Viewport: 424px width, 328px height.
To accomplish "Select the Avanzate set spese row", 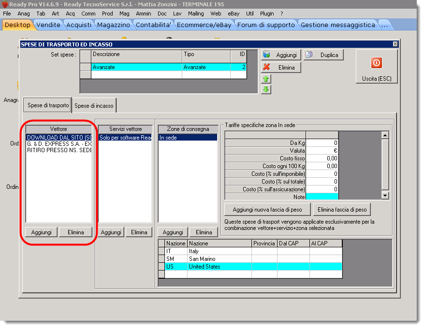I will click(x=168, y=67).
